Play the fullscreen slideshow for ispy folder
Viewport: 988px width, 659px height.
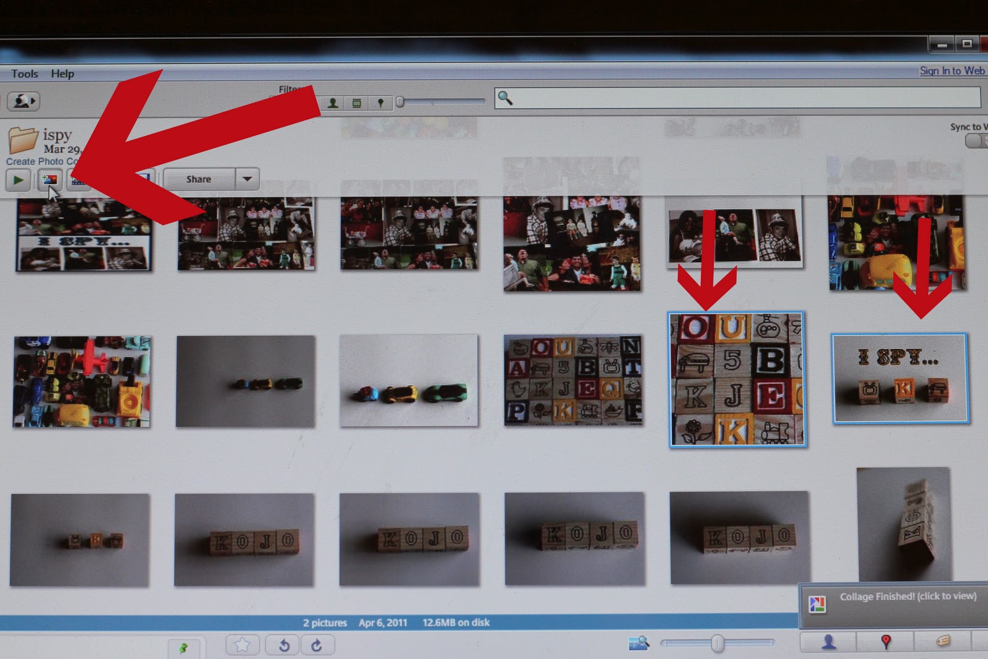click(19, 180)
